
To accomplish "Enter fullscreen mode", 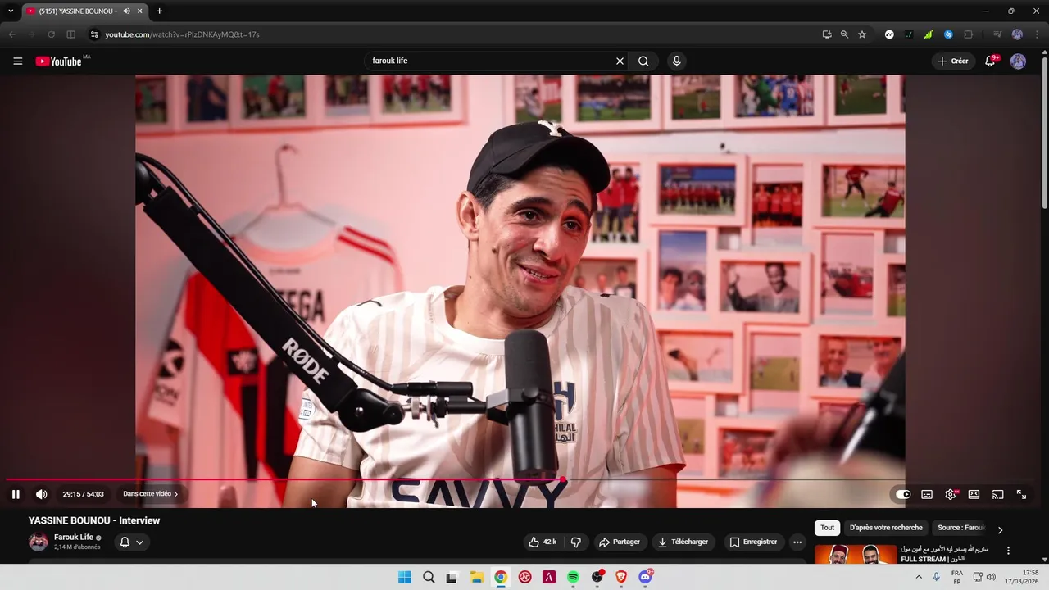I will pyautogui.click(x=1021, y=494).
